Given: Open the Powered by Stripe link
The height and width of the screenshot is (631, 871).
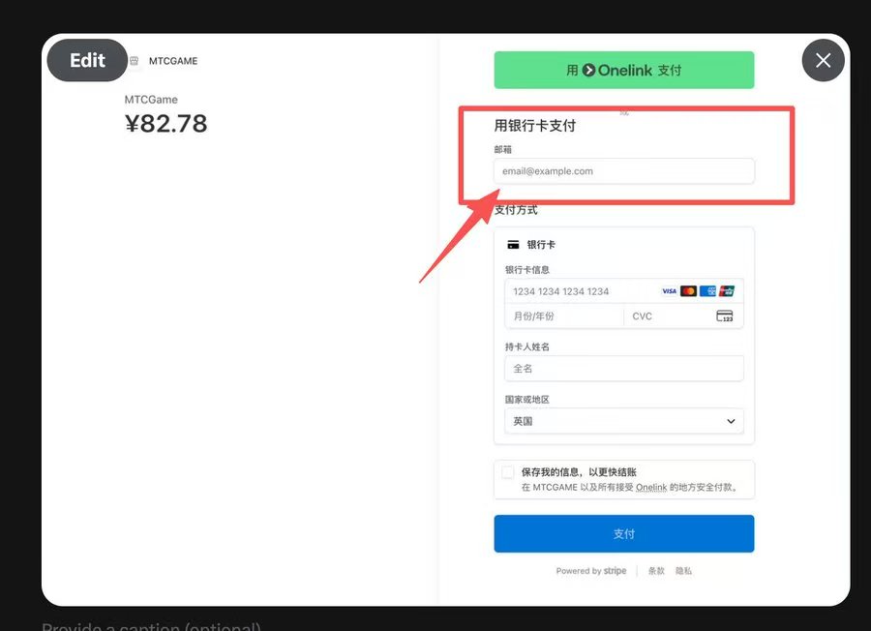Looking at the screenshot, I should coord(591,571).
